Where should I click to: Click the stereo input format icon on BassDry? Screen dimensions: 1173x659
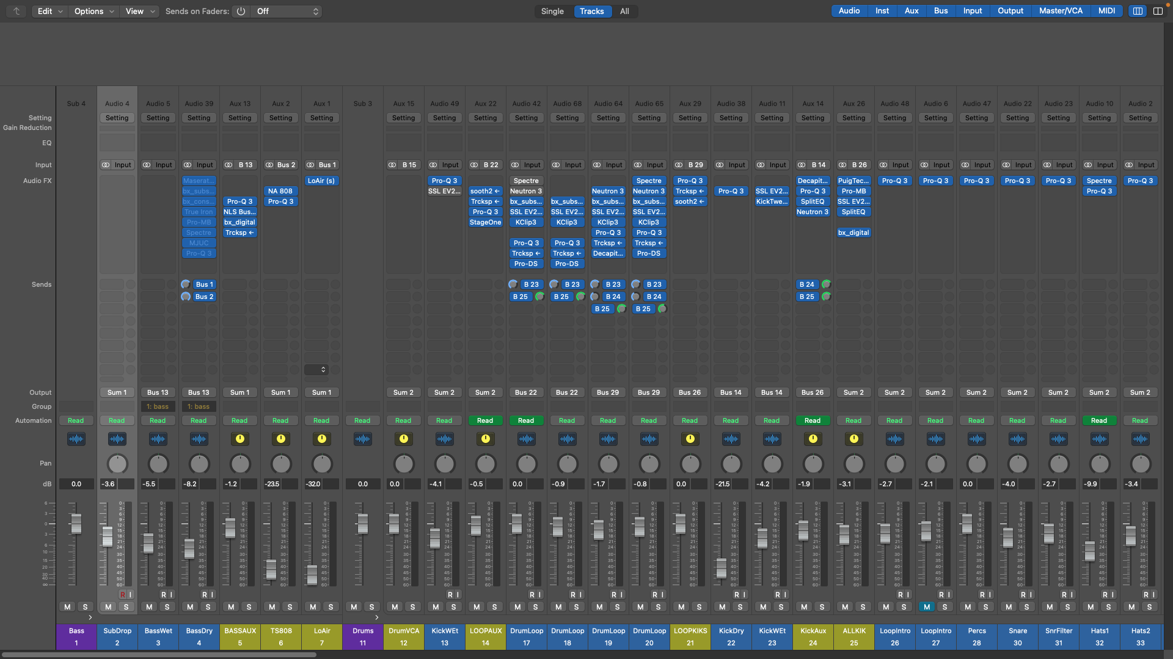pos(188,165)
